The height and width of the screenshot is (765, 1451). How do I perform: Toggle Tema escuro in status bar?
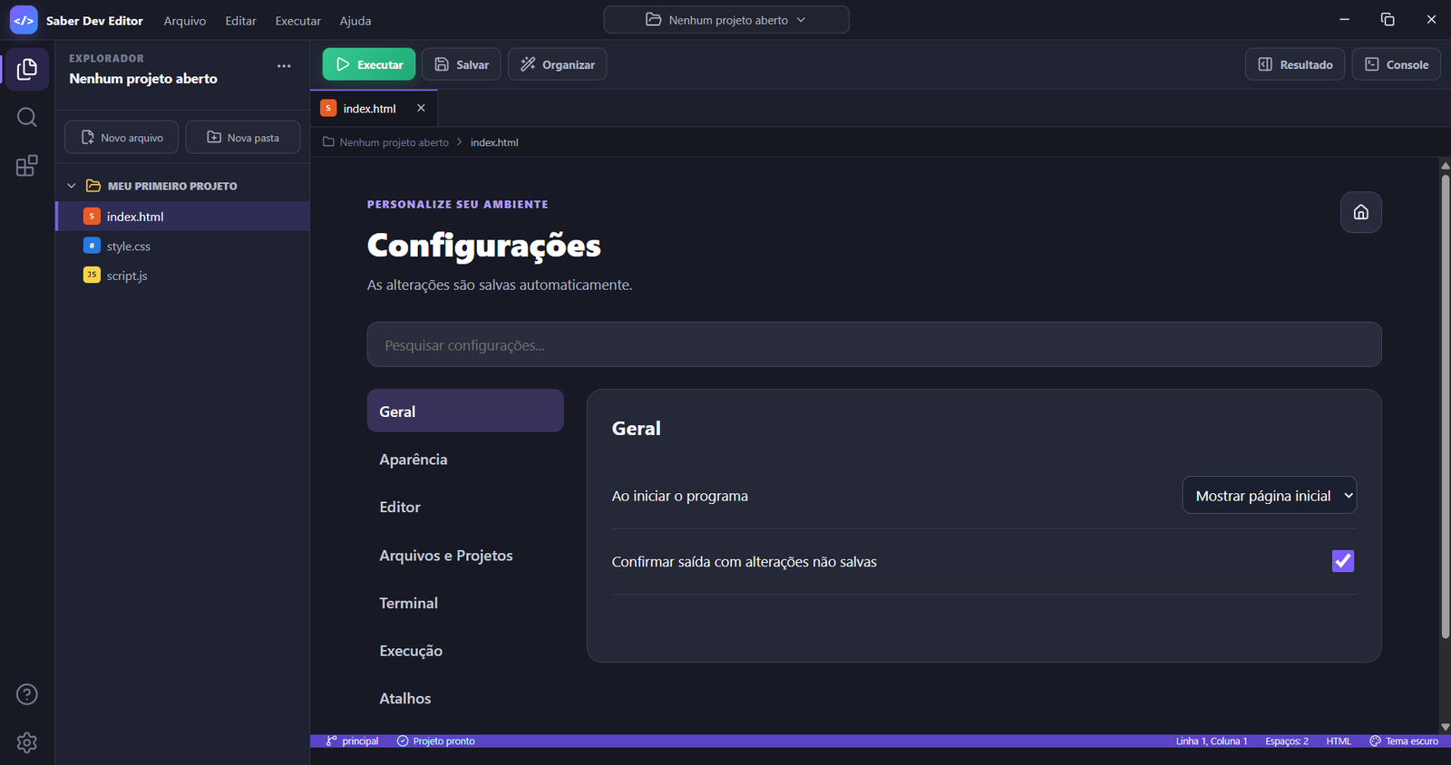click(x=1404, y=741)
